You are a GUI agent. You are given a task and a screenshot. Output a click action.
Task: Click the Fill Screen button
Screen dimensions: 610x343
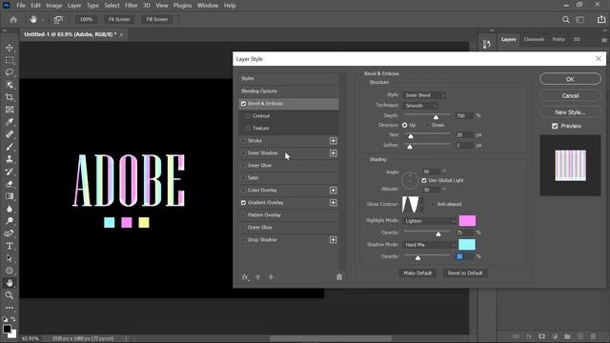[157, 19]
